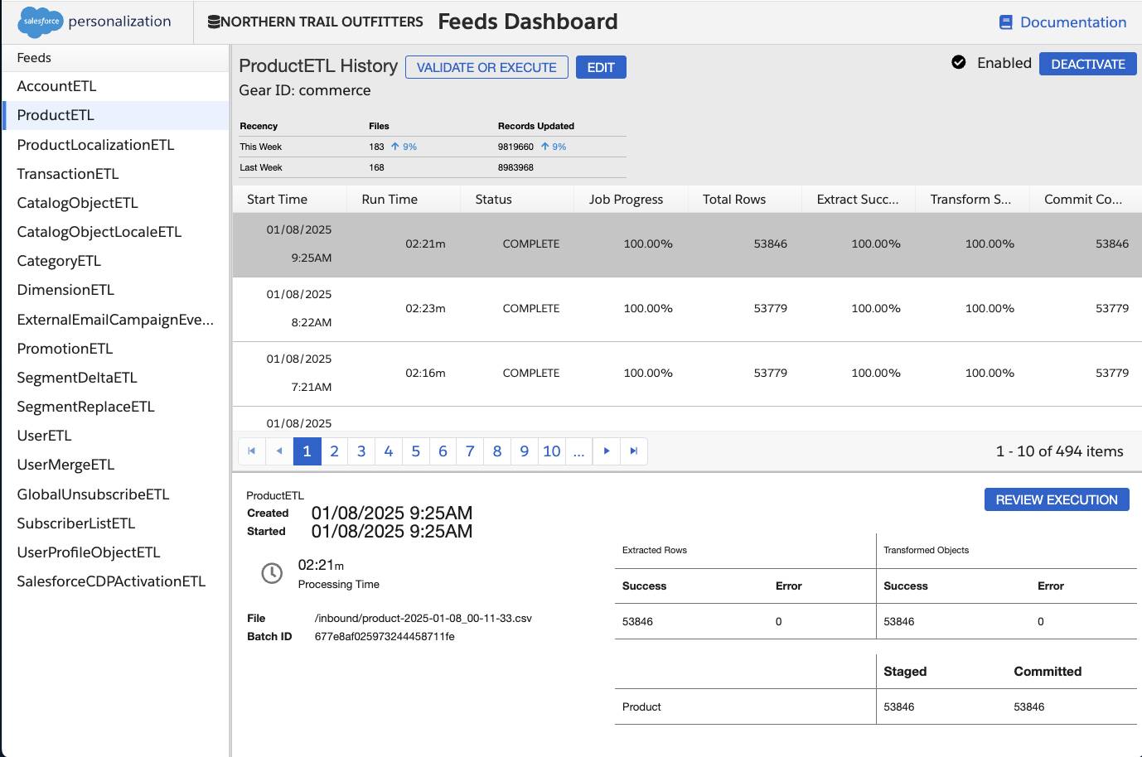1142x757 pixels.
Task: Select the 9:25AM run row
Action: coord(687,244)
